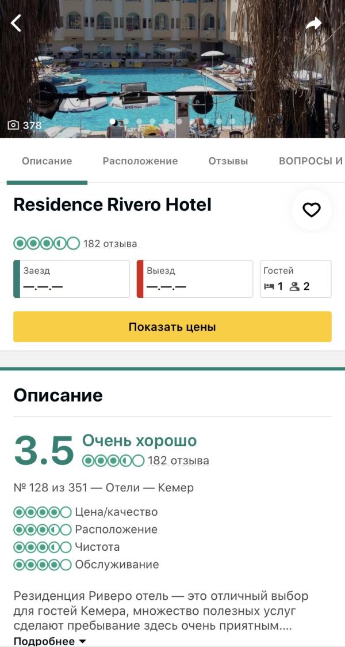Tap the bed rooms icon
The height and width of the screenshot is (647, 345).
pos(269,286)
